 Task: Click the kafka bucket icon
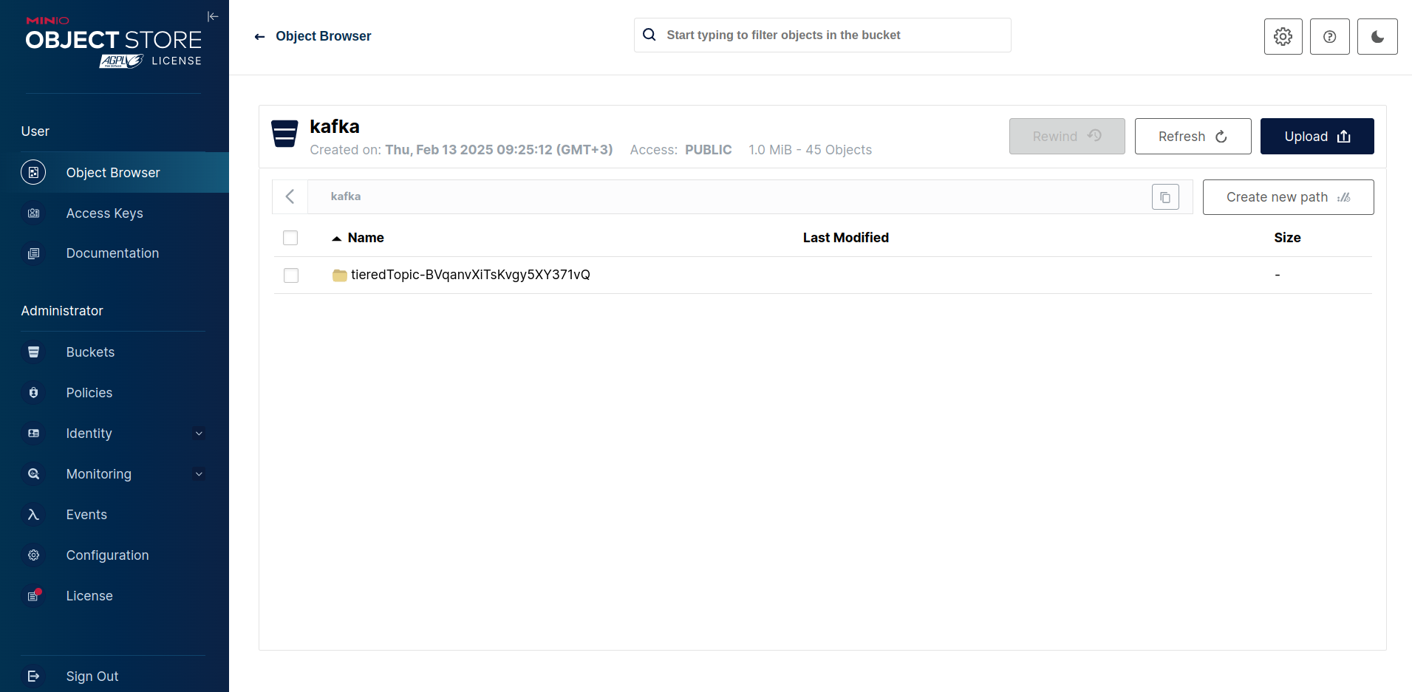(284, 134)
